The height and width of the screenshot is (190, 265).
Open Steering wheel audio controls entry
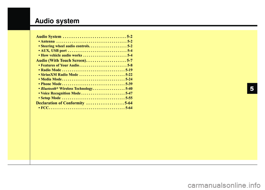pos(85,46)
